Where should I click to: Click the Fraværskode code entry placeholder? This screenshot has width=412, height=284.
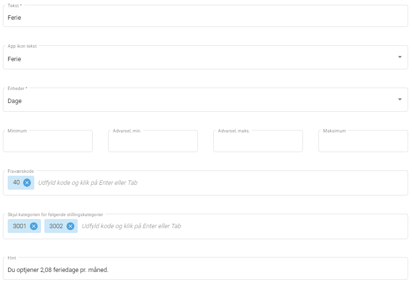coord(87,183)
